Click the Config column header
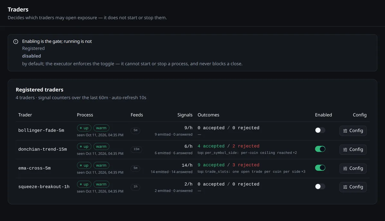This screenshot has width=385, height=221. pyautogui.click(x=360, y=115)
